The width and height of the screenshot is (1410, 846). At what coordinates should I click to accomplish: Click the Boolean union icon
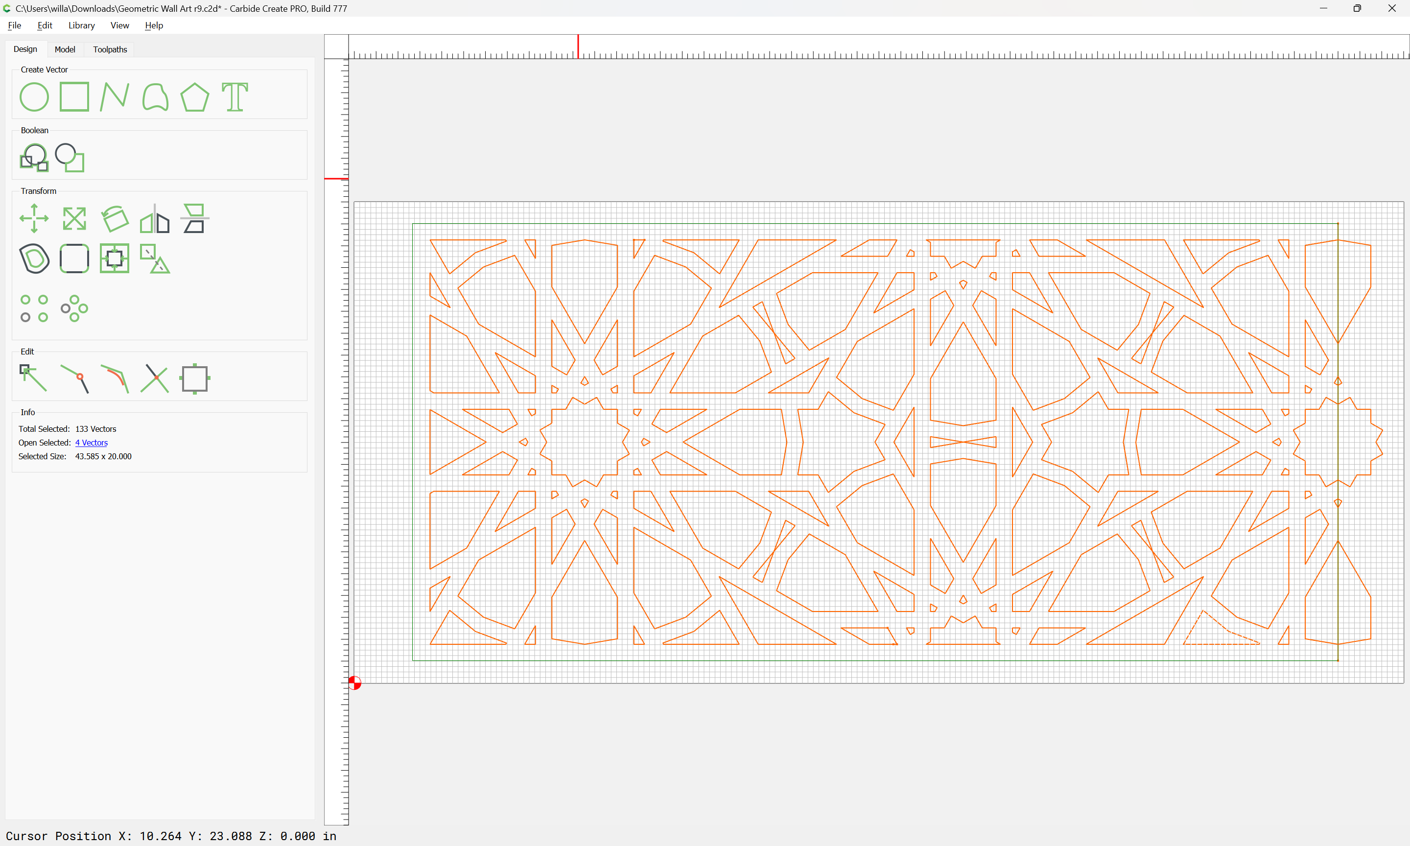[34, 158]
